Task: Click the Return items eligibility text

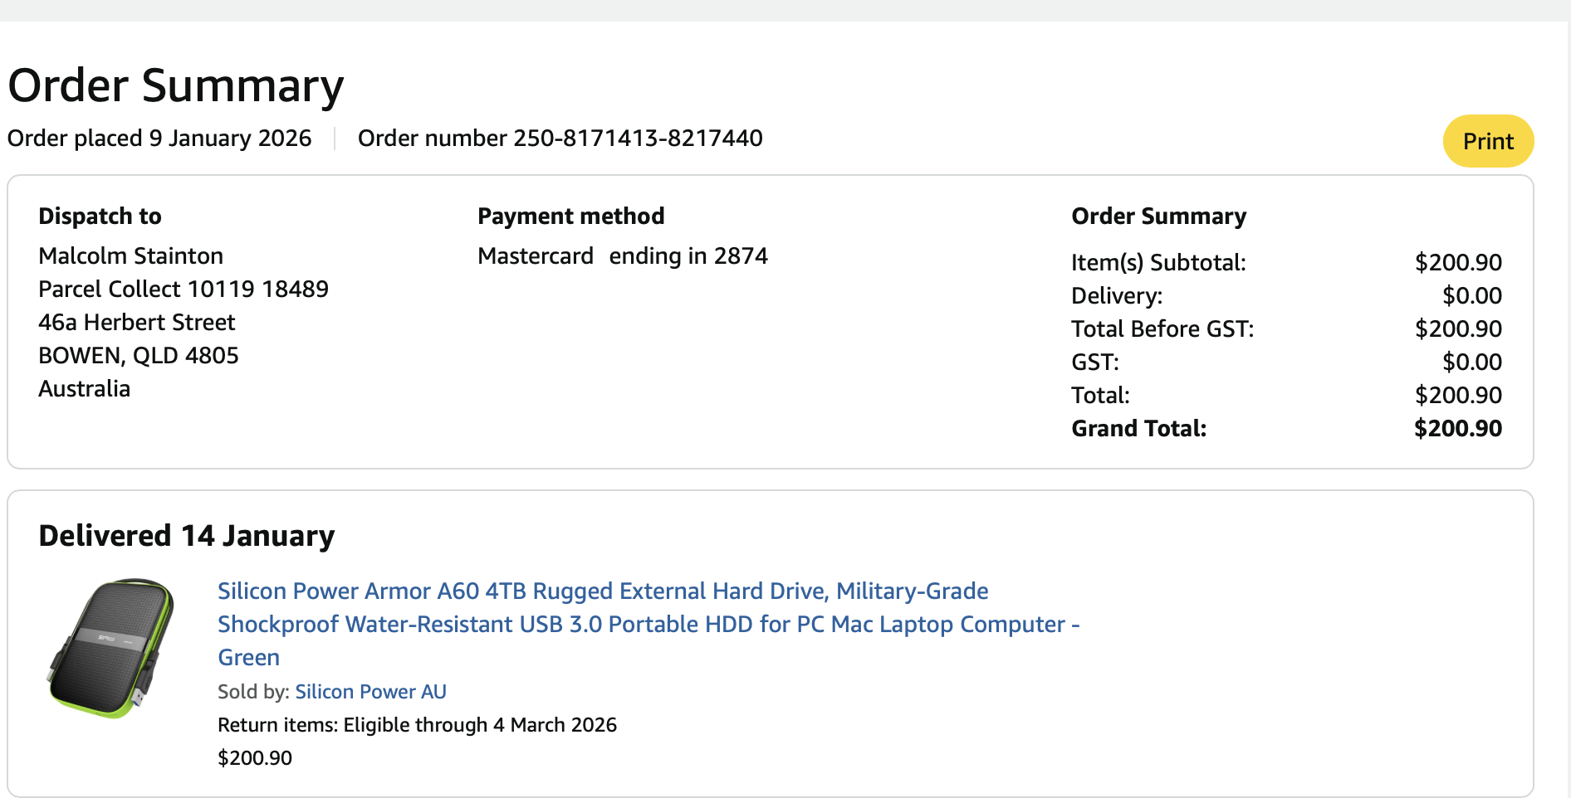Action: point(417,725)
